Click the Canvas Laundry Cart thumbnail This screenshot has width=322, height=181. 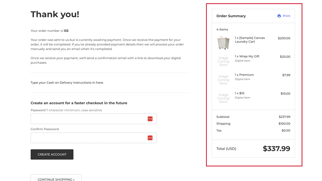223,42
